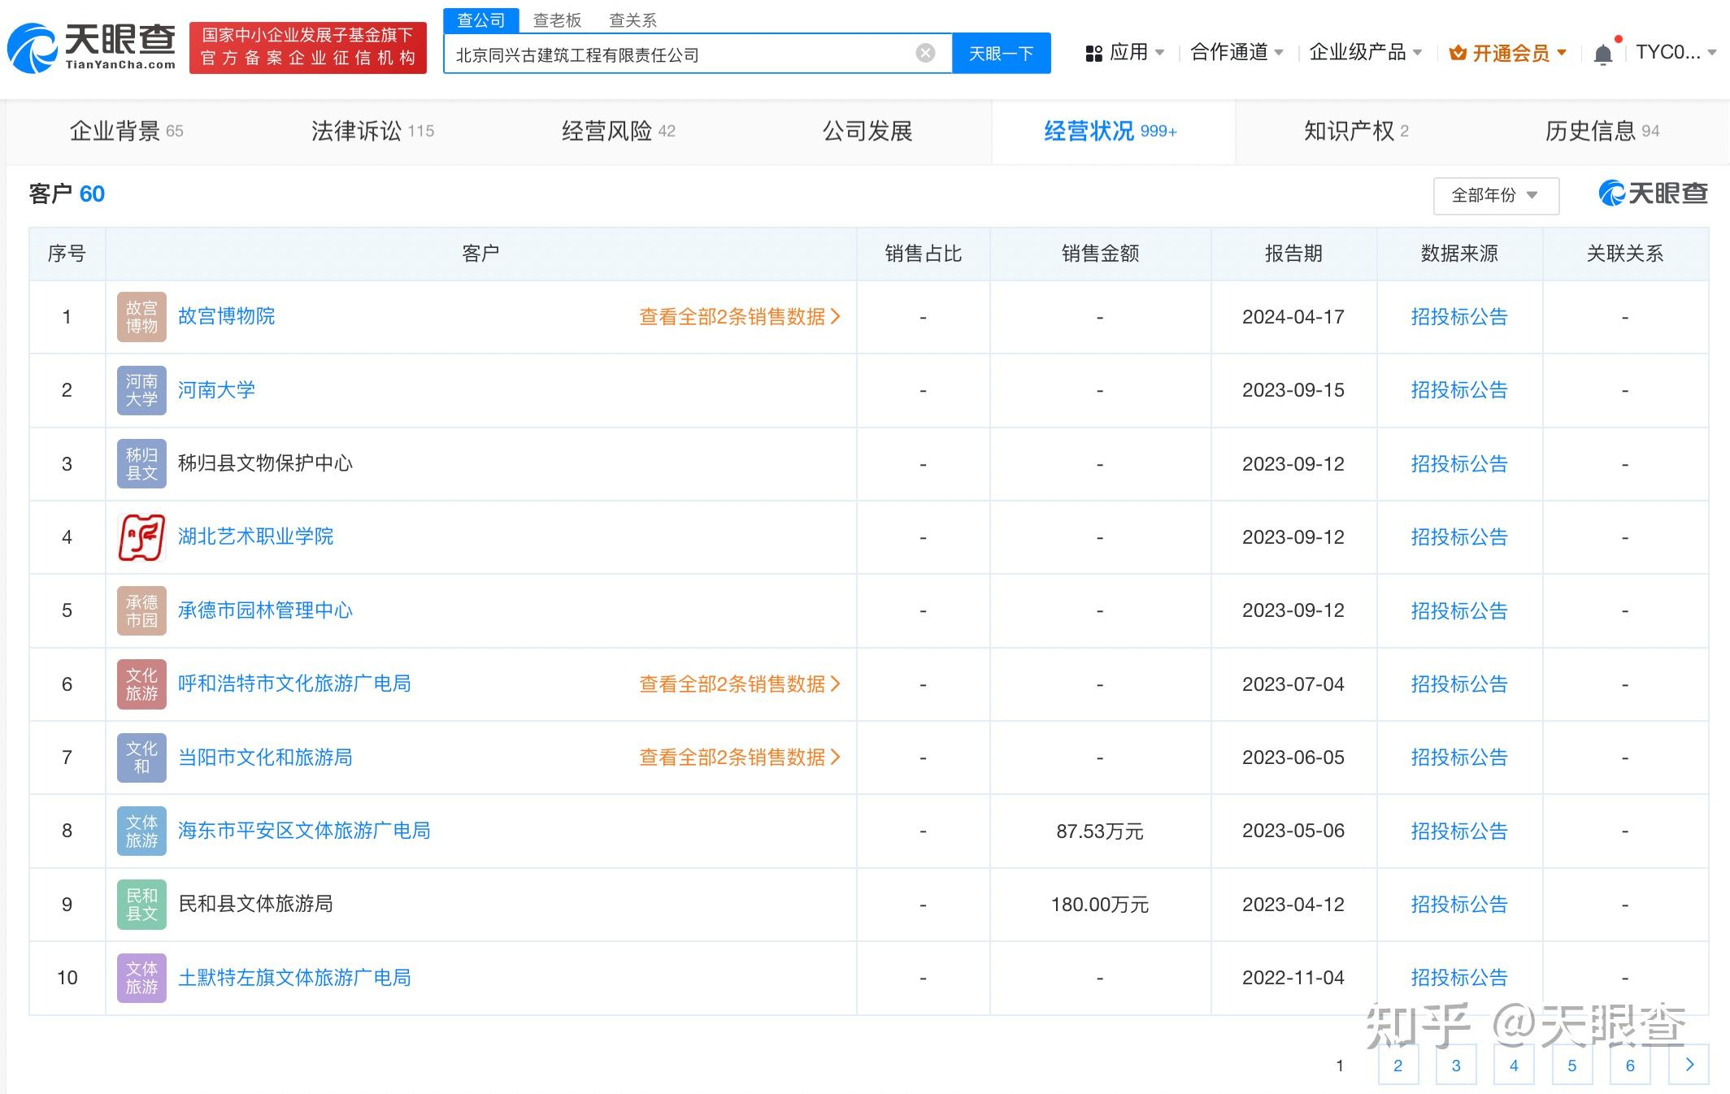Click the 180.00万元 sales amount cell

click(1100, 905)
